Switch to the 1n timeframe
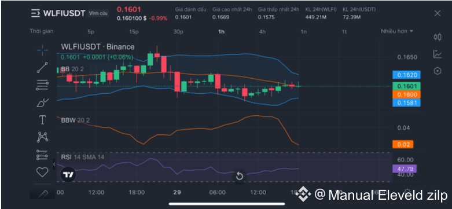The width and height of the screenshot is (452, 209). (303, 32)
